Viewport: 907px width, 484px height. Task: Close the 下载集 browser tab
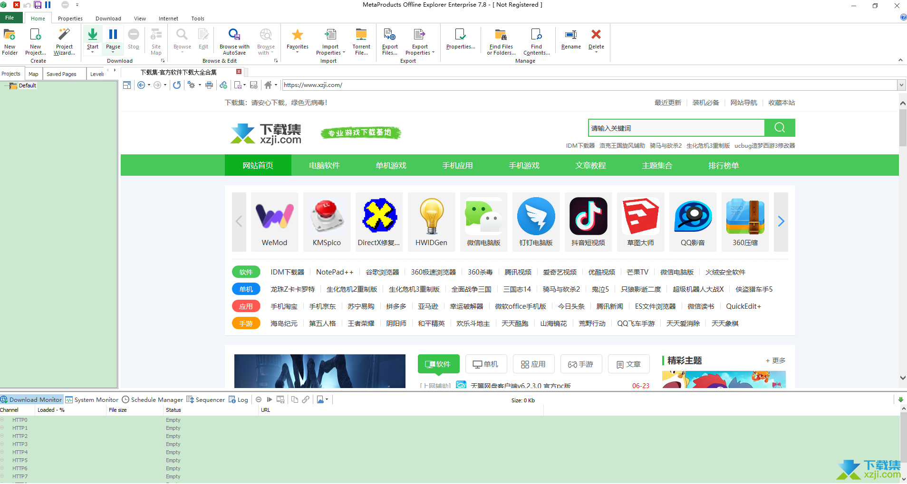[239, 72]
